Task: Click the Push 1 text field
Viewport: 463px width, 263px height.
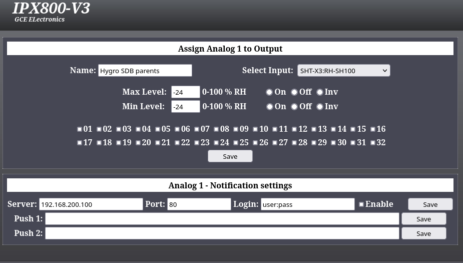Action: coord(222,219)
